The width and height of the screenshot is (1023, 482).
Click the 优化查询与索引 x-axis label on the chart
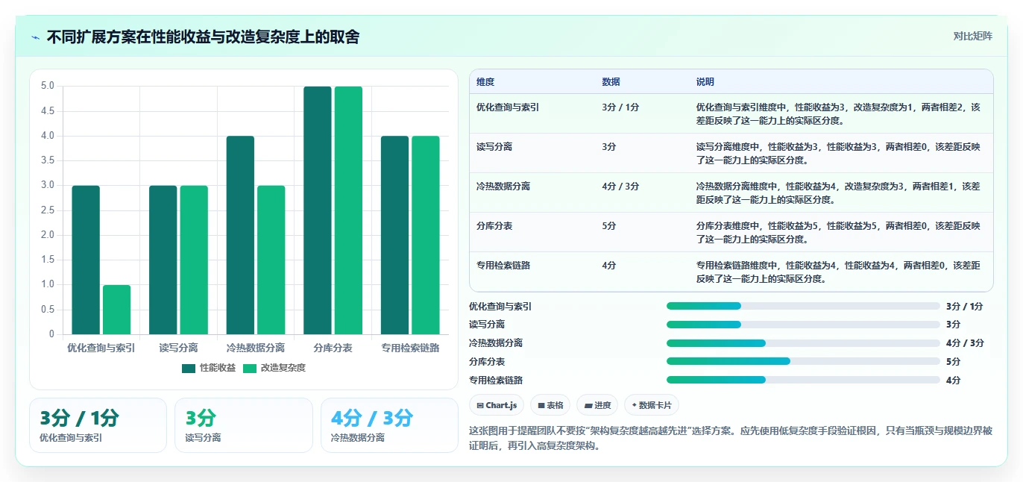101,348
